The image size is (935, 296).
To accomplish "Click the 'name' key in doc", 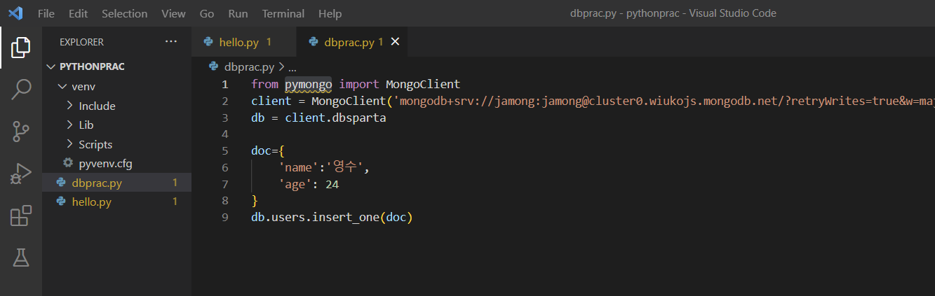I will point(298,168).
